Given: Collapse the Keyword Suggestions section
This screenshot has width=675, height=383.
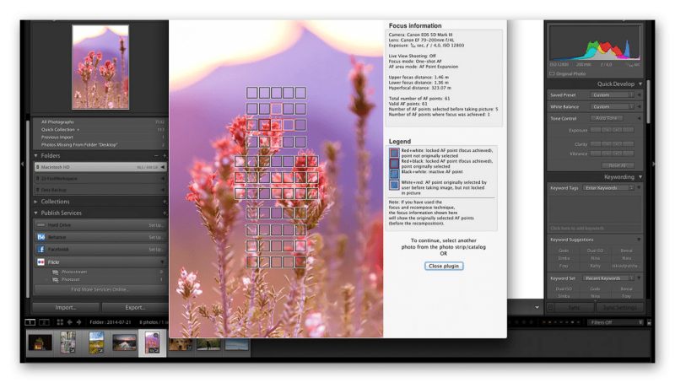Looking at the screenshot, I should [639, 240].
